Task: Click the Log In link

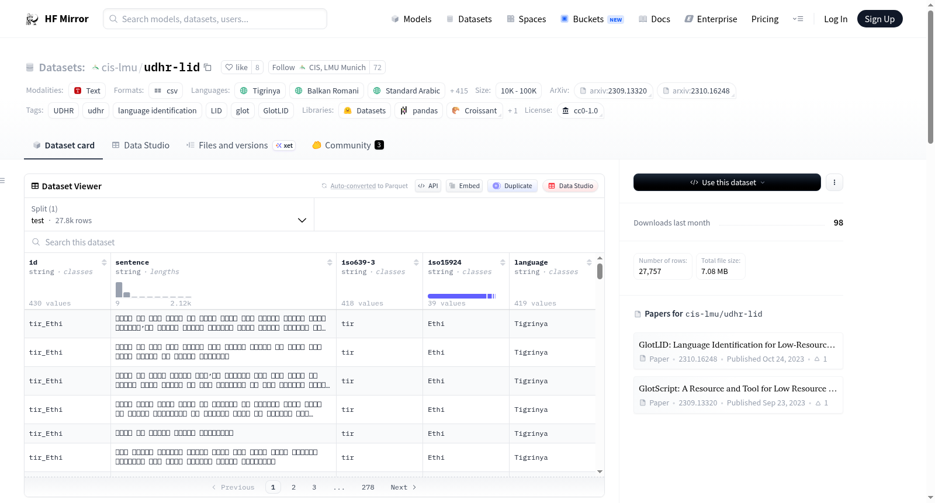Action: point(836,19)
